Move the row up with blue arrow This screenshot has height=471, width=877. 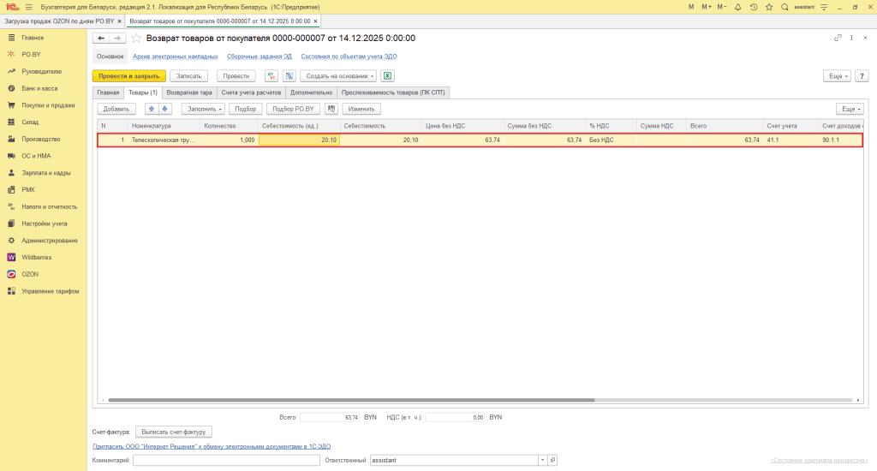click(x=152, y=109)
